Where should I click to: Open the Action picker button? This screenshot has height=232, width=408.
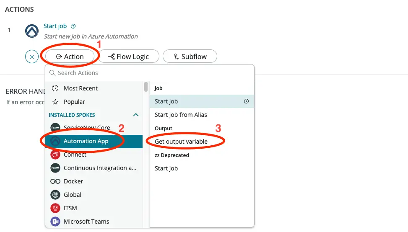70,57
